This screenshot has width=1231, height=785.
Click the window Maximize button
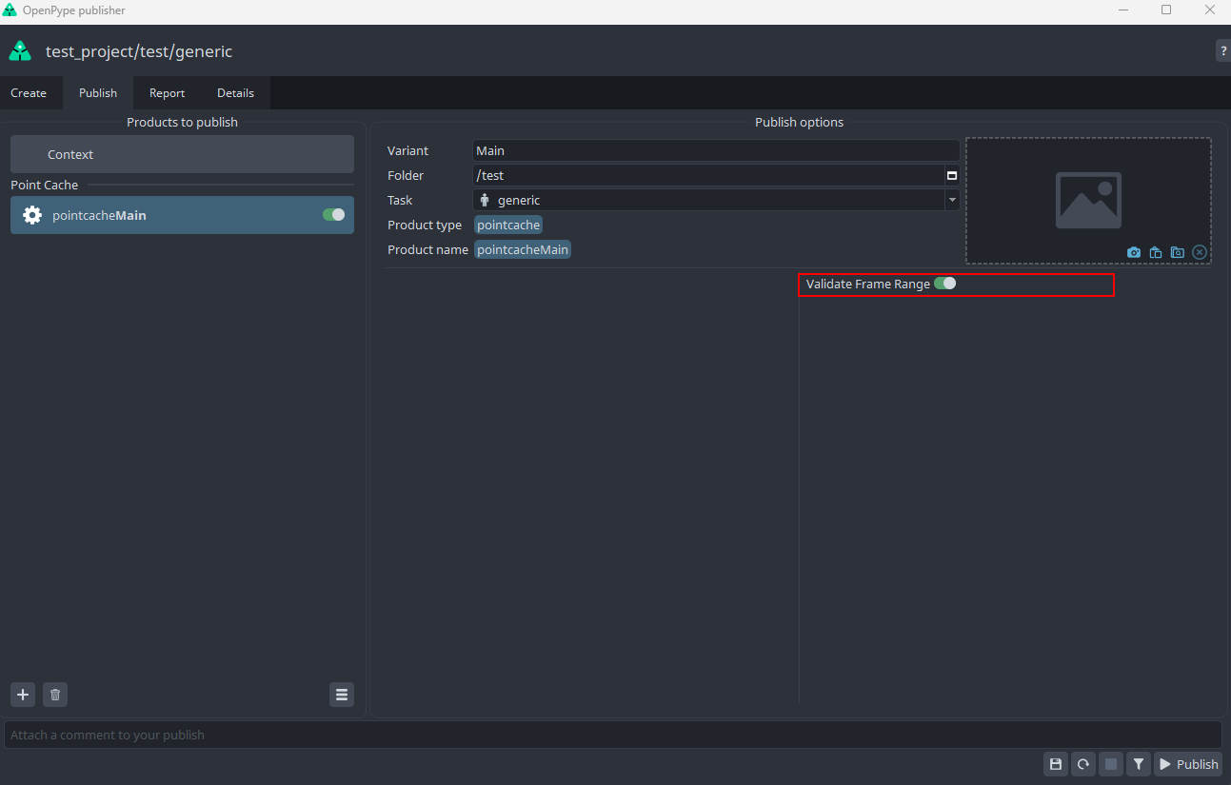tap(1166, 10)
